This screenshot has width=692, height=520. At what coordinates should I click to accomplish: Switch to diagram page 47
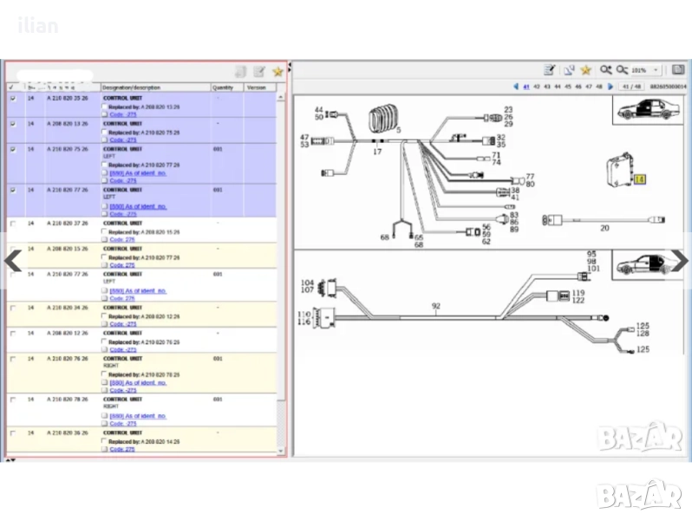pyautogui.click(x=589, y=87)
